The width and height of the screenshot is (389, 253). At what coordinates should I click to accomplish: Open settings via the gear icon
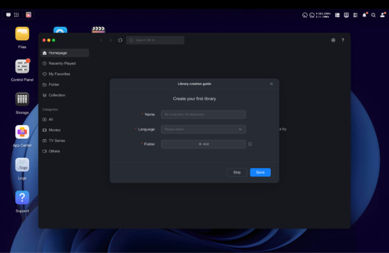click(x=333, y=40)
